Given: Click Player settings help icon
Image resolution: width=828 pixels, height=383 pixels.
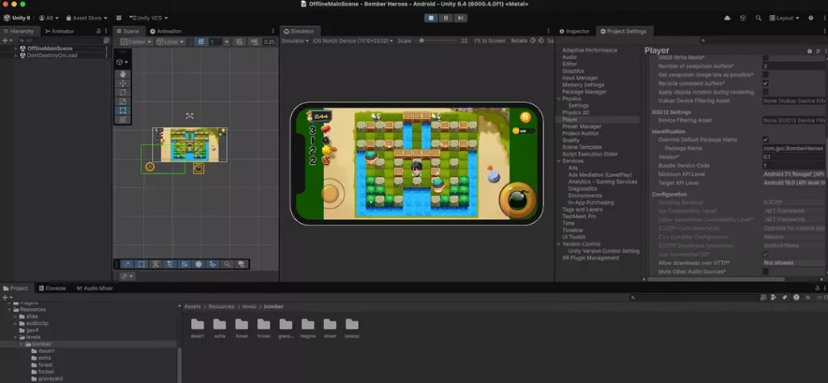Looking at the screenshot, I should 809,51.
